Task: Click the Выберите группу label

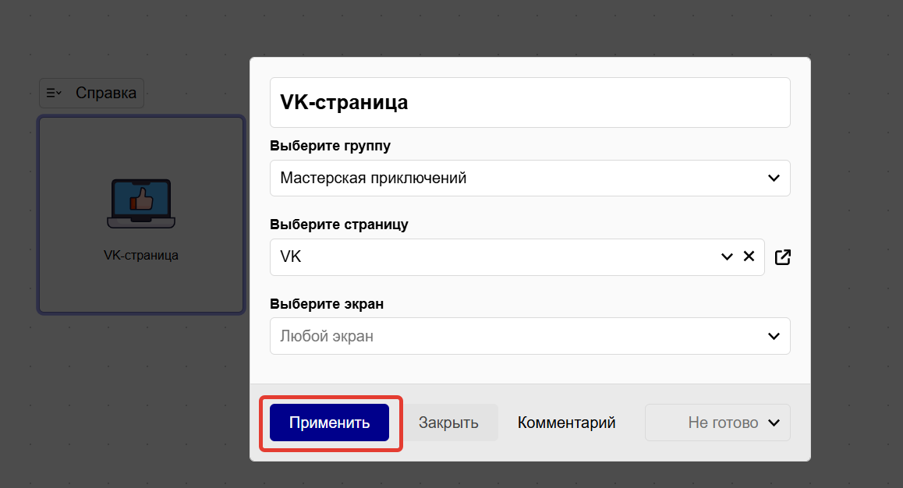Action: pyautogui.click(x=330, y=147)
